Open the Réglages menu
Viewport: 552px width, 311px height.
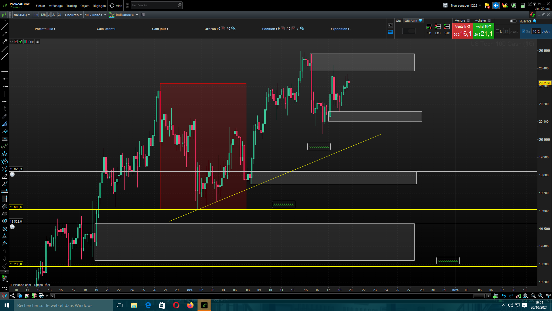(x=99, y=6)
